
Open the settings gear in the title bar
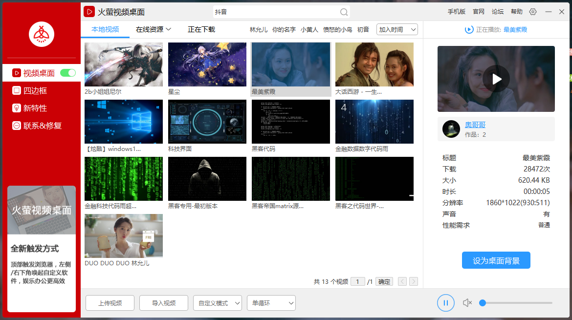tap(532, 12)
